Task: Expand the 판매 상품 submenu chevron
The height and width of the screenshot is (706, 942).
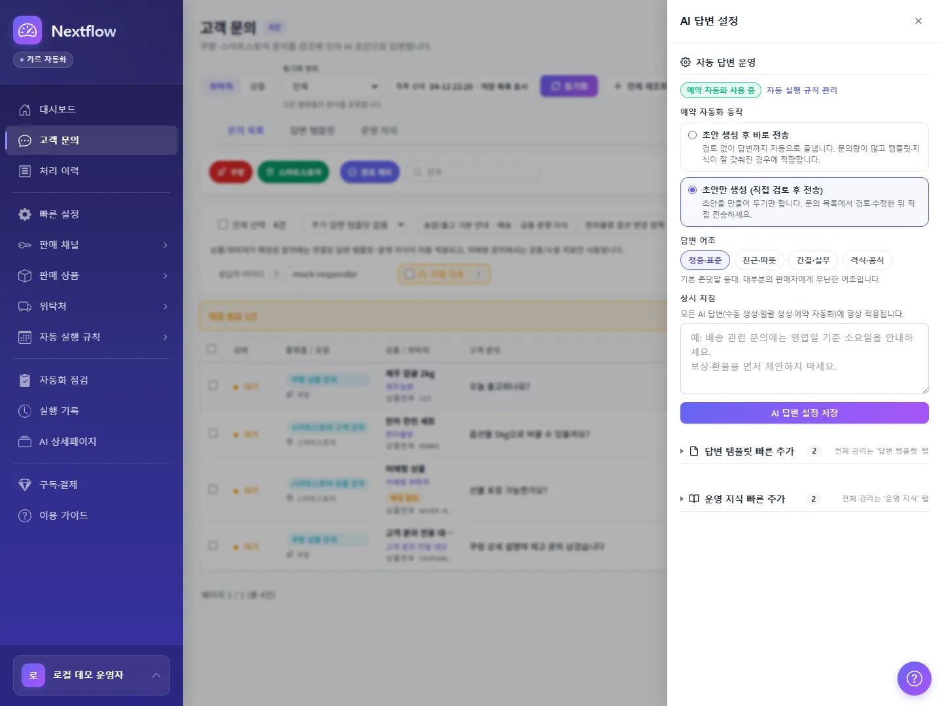Action: (165, 276)
